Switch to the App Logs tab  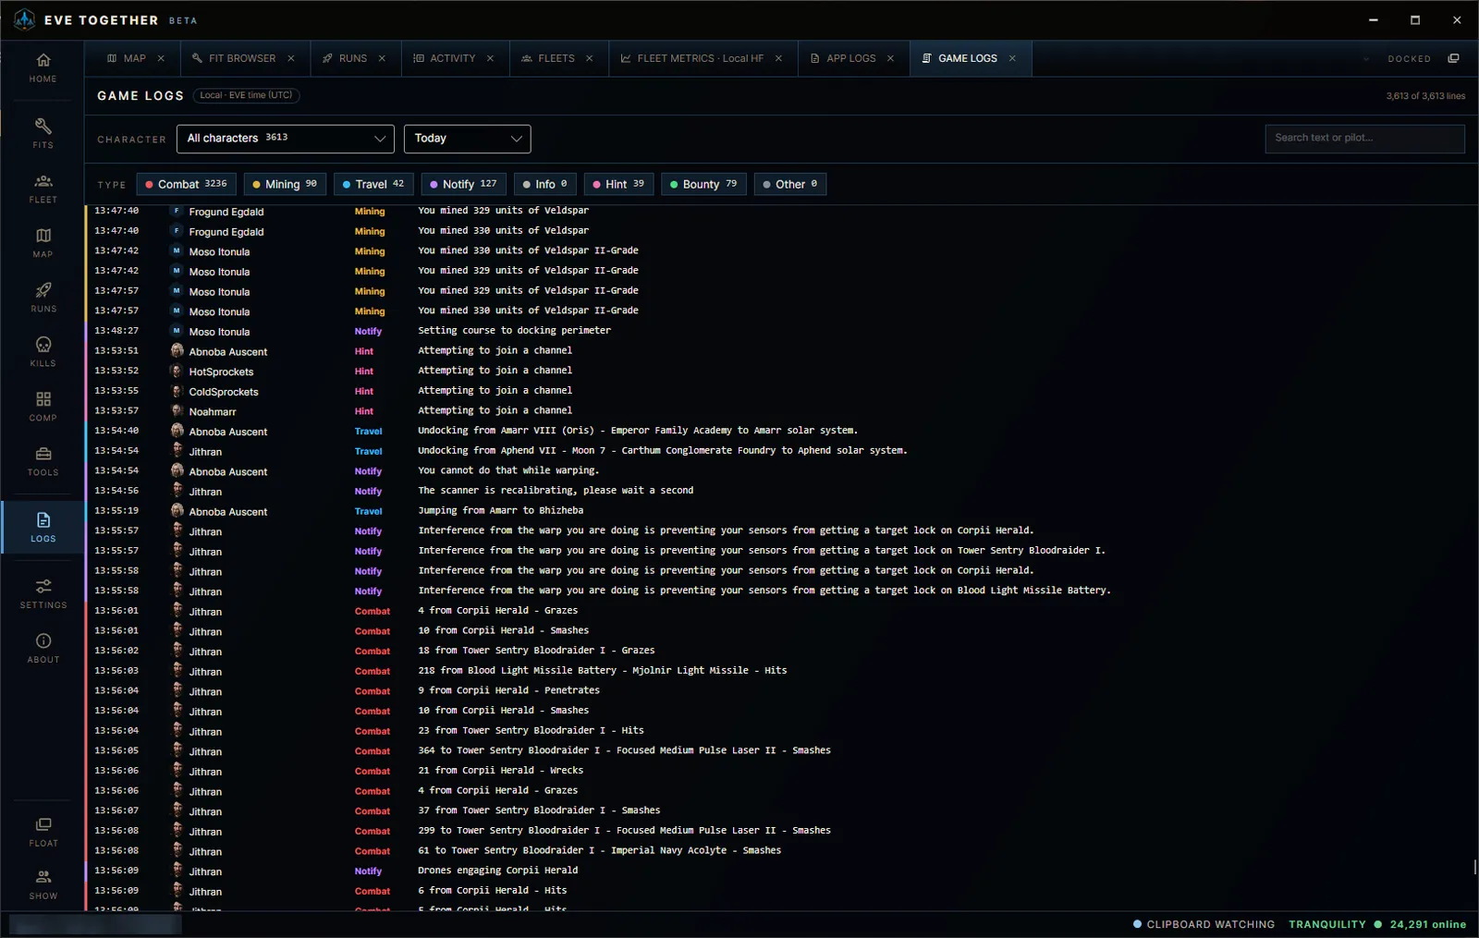[x=851, y=58]
